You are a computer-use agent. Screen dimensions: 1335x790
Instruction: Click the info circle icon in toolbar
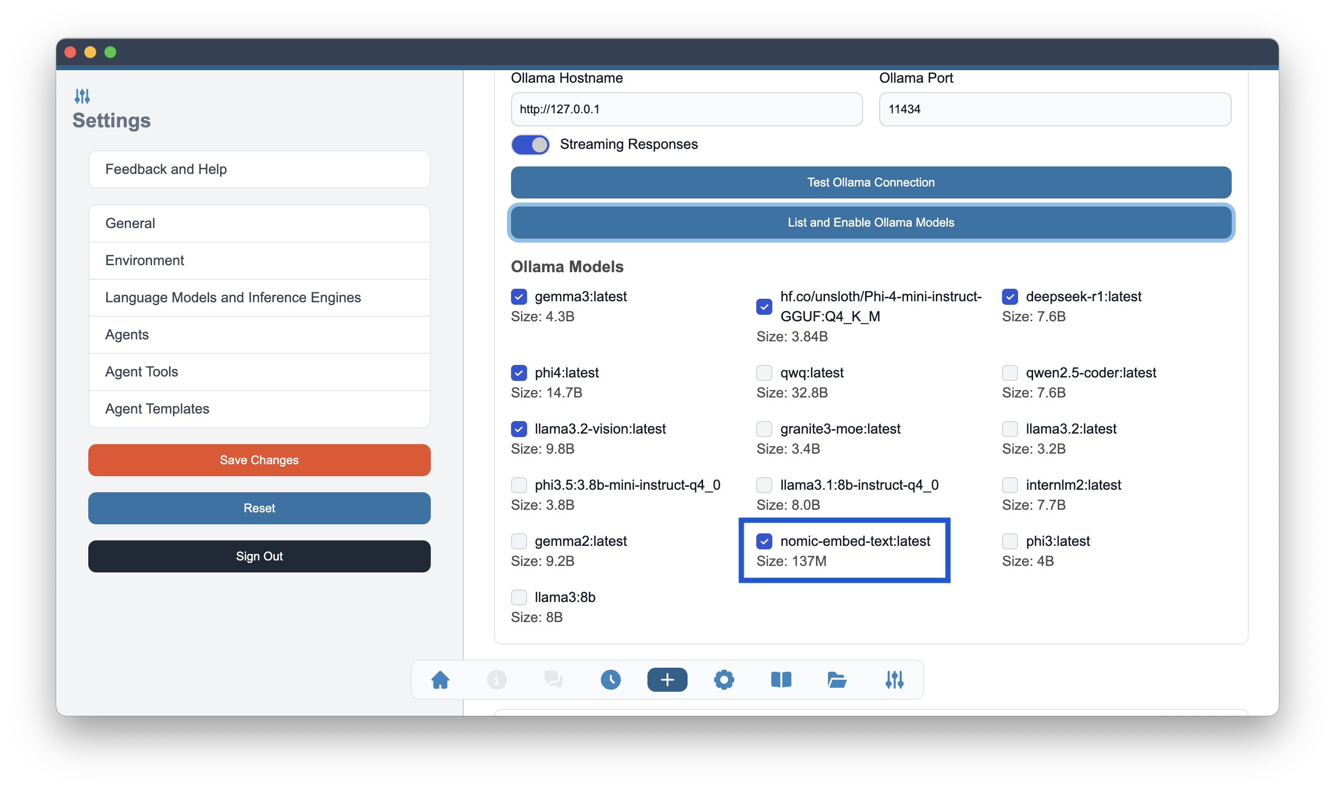click(x=496, y=680)
